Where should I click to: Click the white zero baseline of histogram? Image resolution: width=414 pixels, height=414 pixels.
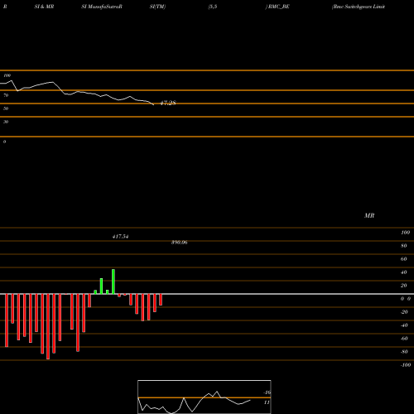coord(207,294)
